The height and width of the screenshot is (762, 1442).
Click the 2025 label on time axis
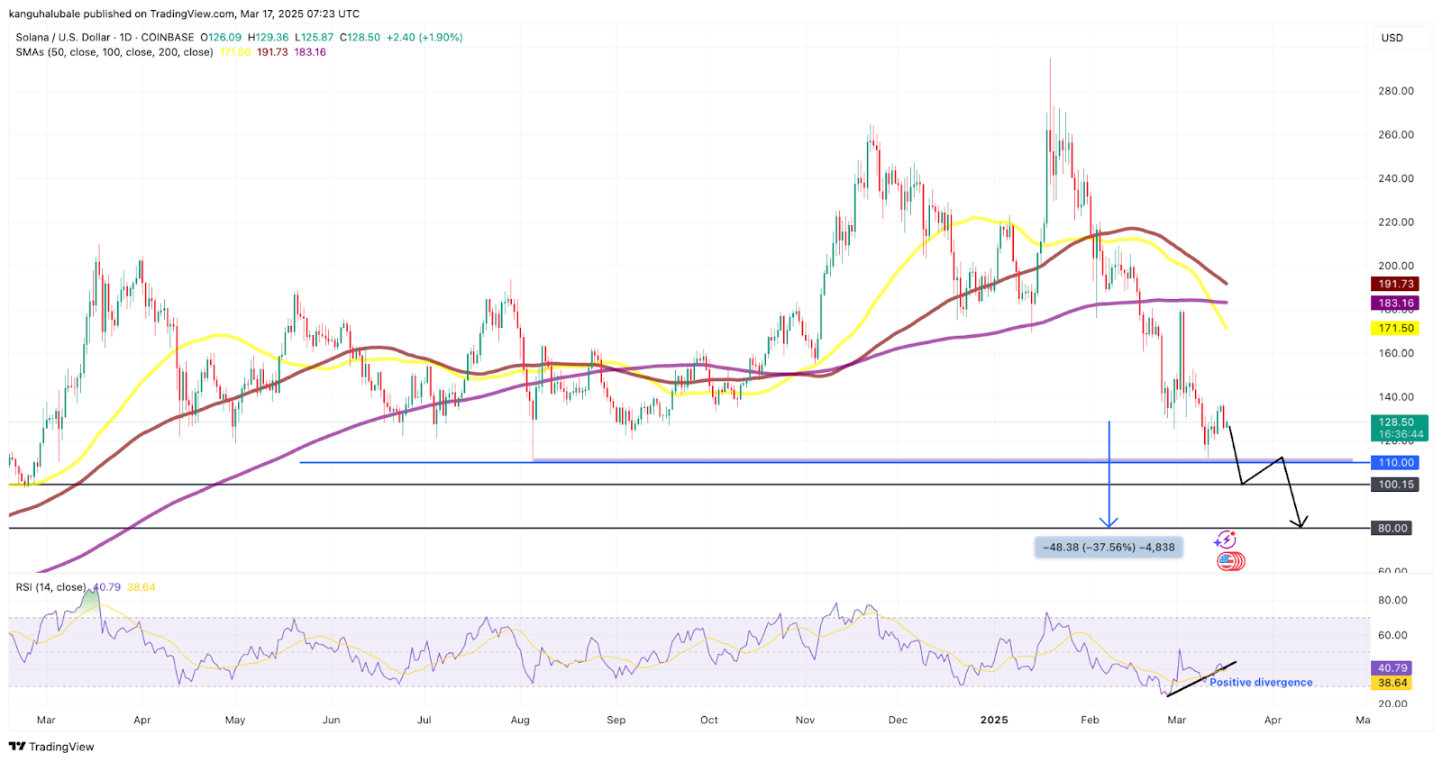[x=994, y=721]
